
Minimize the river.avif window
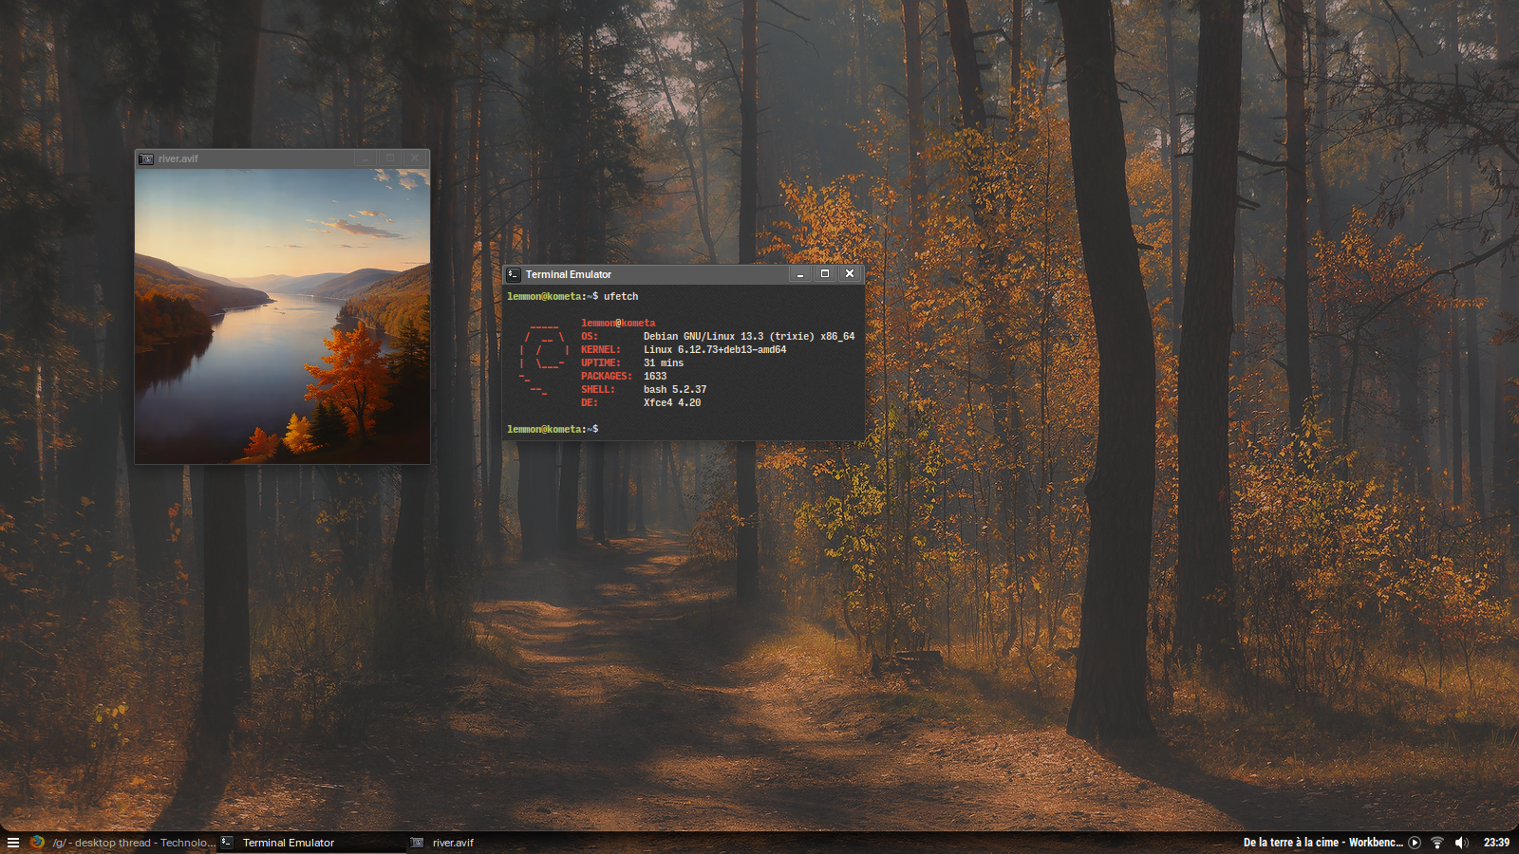[x=366, y=158]
